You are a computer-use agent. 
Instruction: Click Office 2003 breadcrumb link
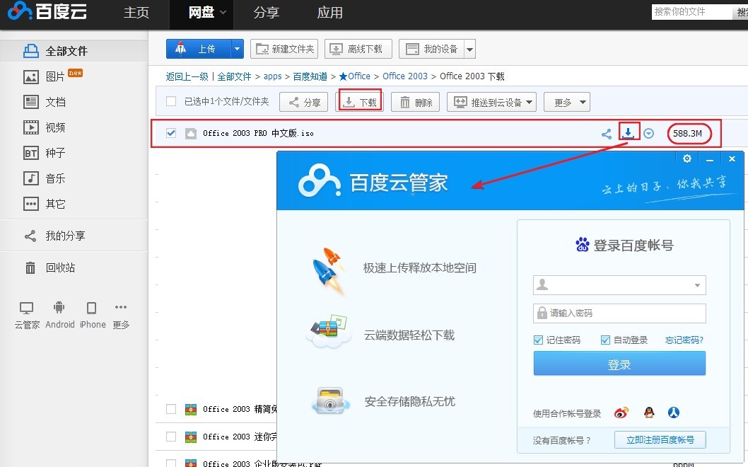pyautogui.click(x=405, y=76)
